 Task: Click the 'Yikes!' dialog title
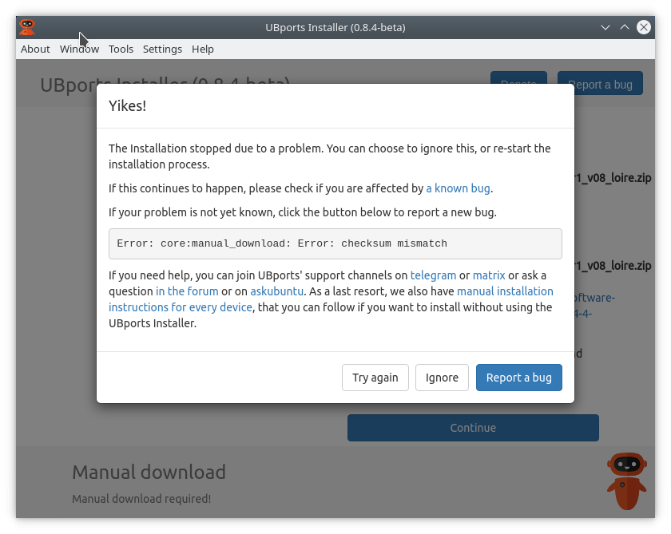pos(127,106)
